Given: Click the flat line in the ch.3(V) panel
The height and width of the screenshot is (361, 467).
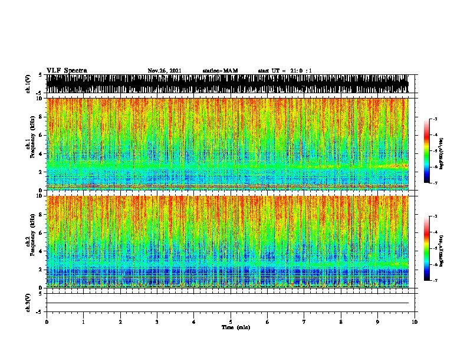Looking at the screenshot, I should tap(228, 303).
